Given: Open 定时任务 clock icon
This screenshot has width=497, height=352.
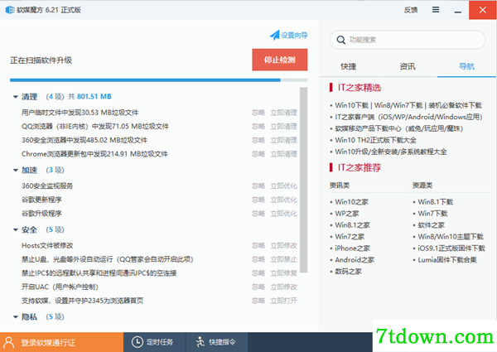Looking at the screenshot, I should point(138,342).
